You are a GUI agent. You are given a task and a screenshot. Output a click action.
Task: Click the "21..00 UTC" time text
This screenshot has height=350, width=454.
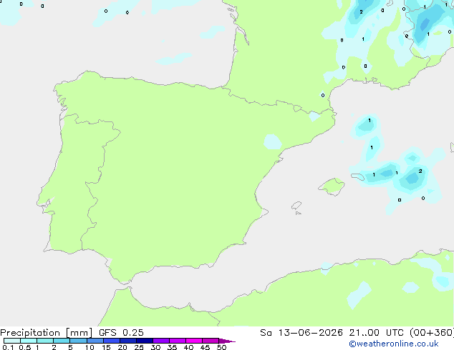tap(376, 333)
